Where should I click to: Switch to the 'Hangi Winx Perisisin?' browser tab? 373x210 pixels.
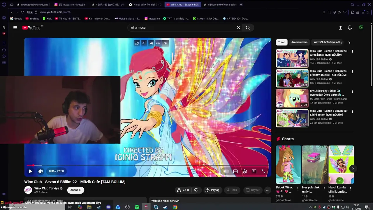point(145,5)
